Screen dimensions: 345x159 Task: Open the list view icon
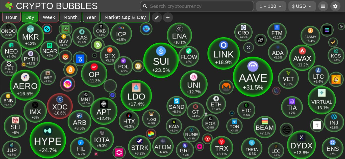click(x=323, y=6)
